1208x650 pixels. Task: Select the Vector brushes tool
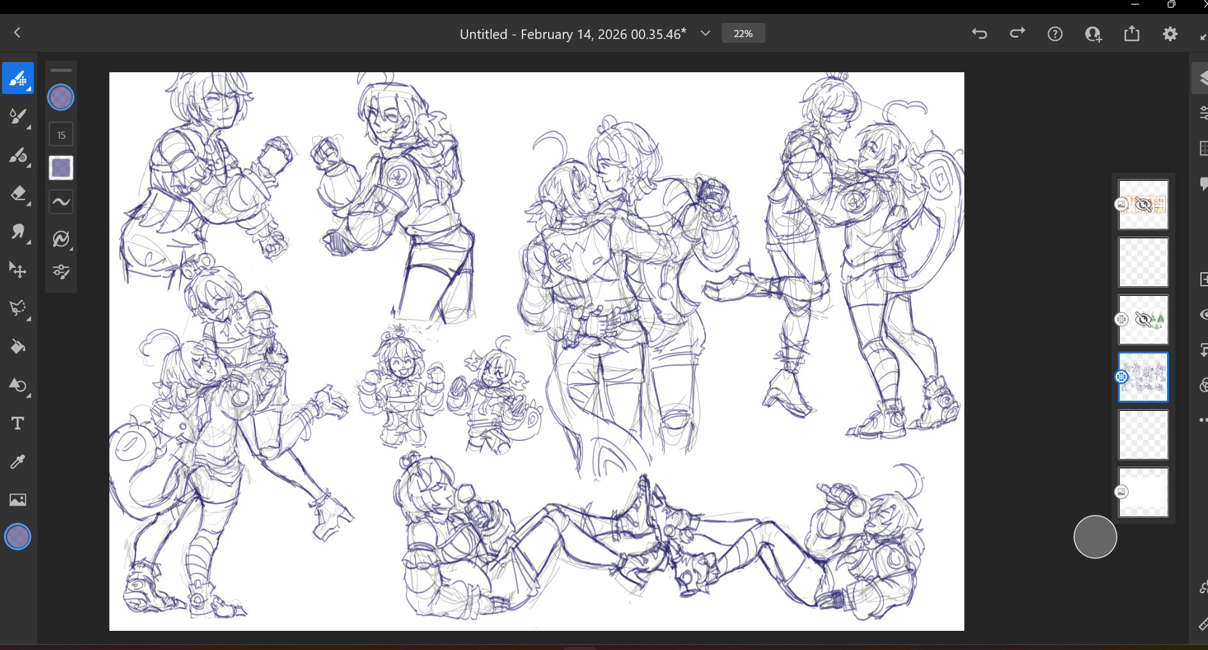(18, 155)
